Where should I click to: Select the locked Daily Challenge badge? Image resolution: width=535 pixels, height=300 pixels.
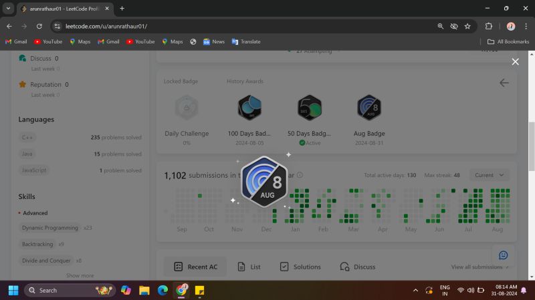coord(187,108)
